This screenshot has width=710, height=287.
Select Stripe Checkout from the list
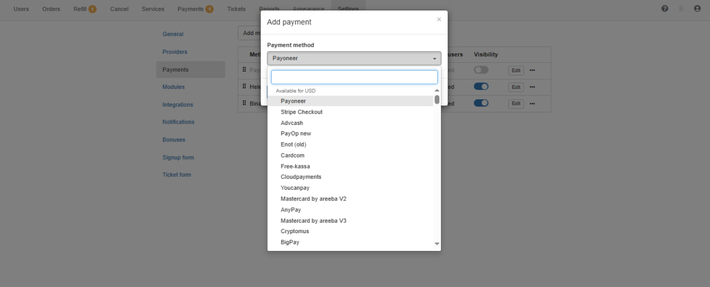[301, 112]
